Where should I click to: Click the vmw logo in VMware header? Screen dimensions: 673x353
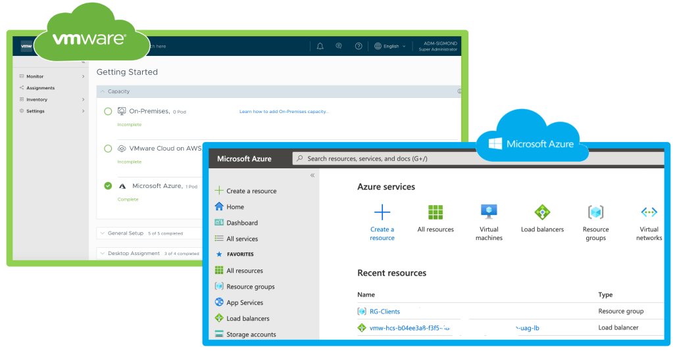(x=26, y=46)
